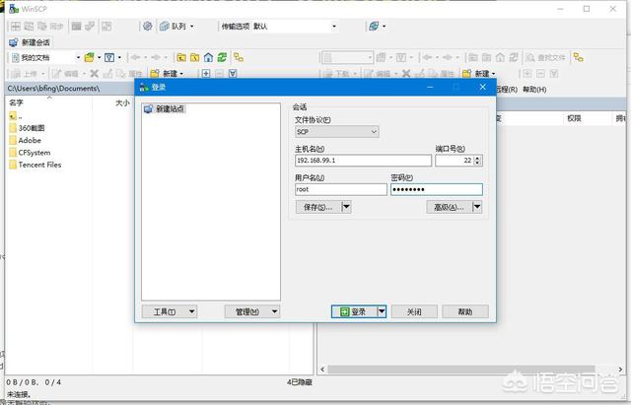This screenshot has height=405, width=631.
Task: Go to parent directory in local panel
Action: click(x=181, y=57)
